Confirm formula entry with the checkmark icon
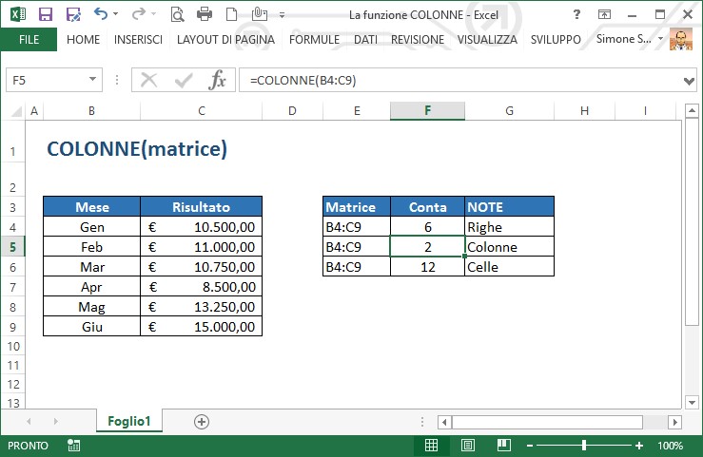Image resolution: width=703 pixels, height=457 pixels. point(184,81)
